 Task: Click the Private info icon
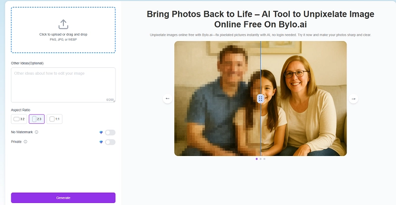pyautogui.click(x=25, y=142)
